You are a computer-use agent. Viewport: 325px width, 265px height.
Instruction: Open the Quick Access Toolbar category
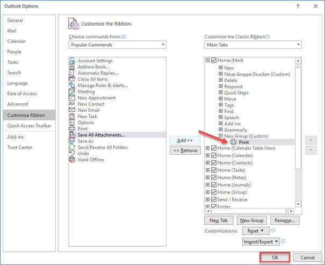29,126
